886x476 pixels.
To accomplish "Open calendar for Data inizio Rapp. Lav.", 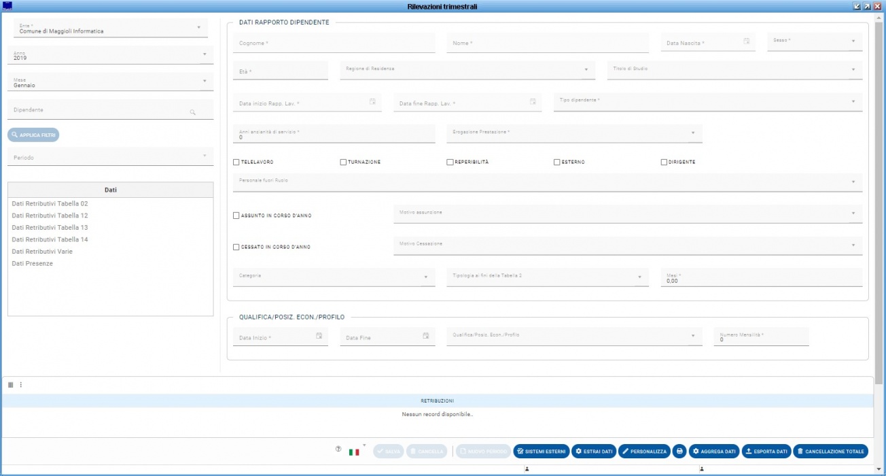I will tap(372, 102).
